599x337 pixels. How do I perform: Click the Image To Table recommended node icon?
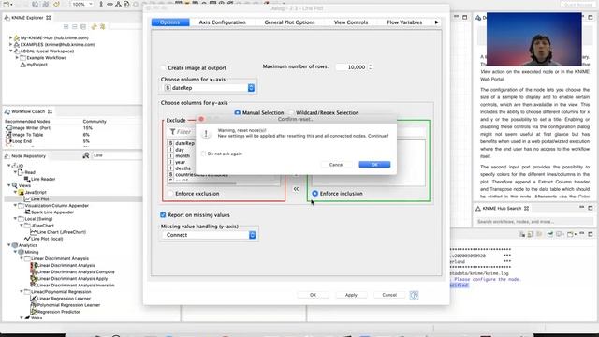(8, 135)
